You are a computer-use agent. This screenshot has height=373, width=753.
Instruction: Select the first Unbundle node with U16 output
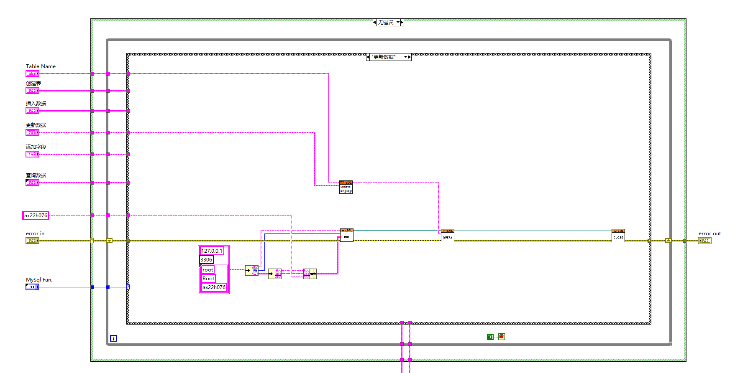252,270
